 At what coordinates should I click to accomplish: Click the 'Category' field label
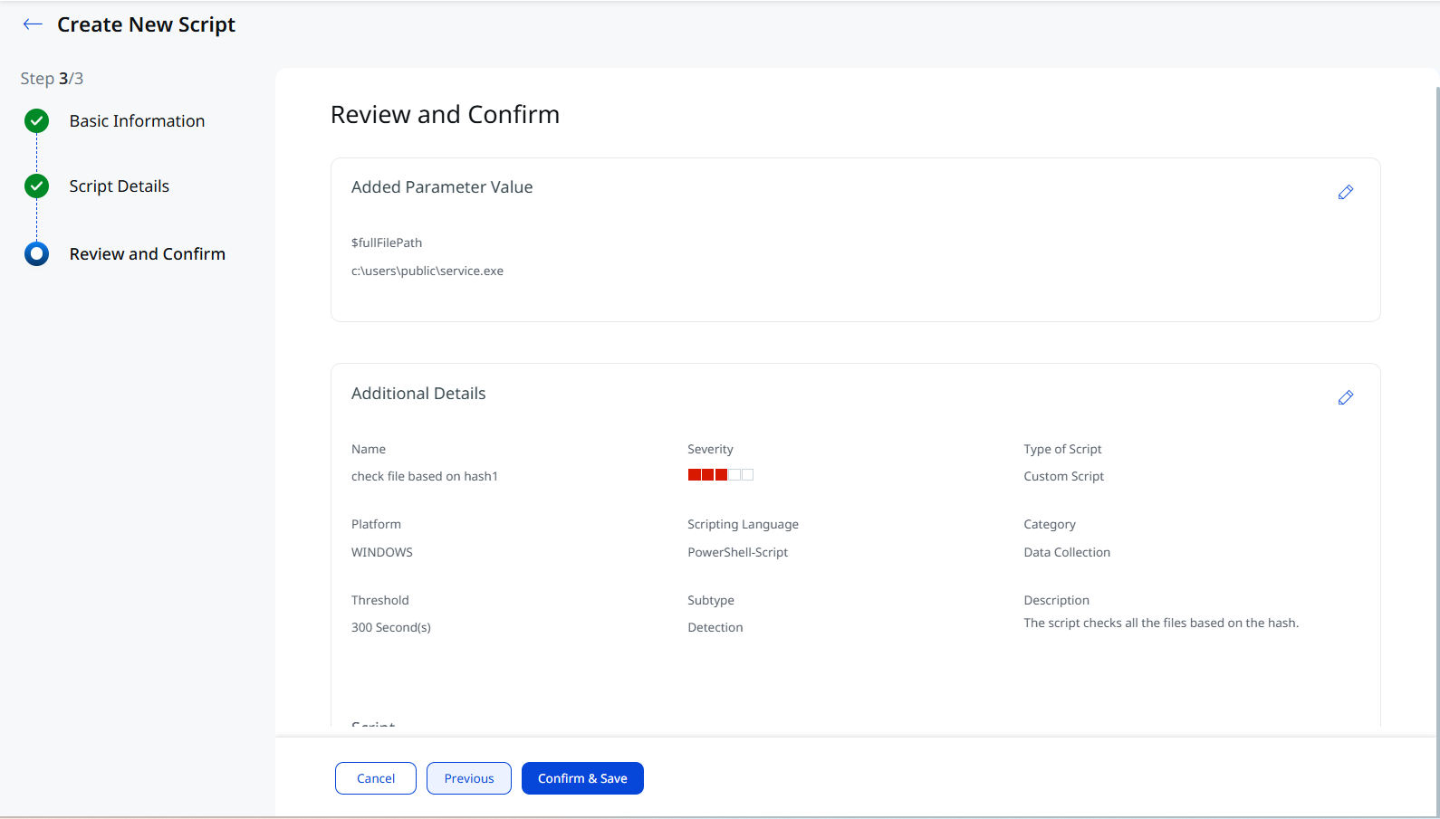(x=1050, y=524)
